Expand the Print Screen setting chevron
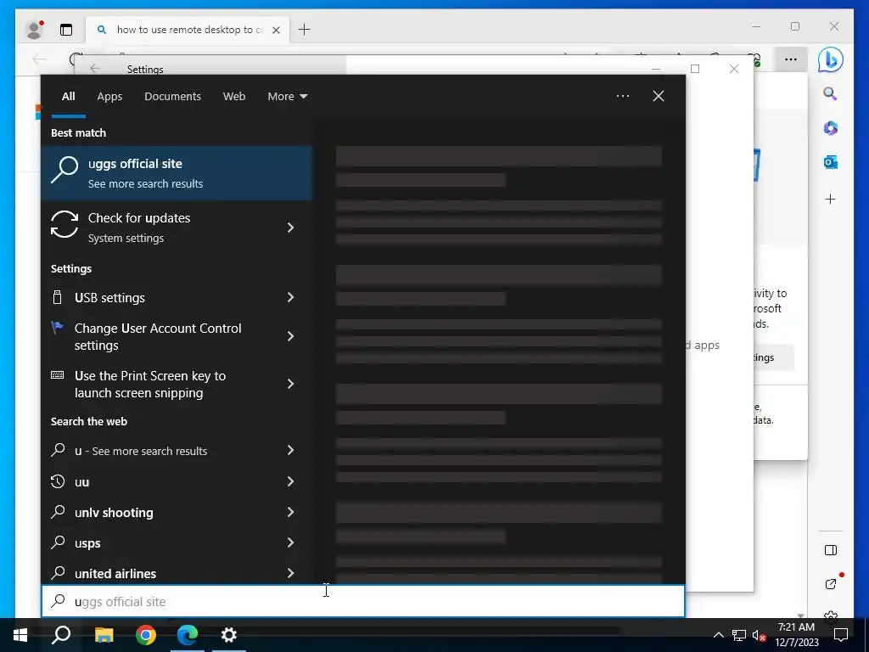The image size is (869, 652). (290, 384)
